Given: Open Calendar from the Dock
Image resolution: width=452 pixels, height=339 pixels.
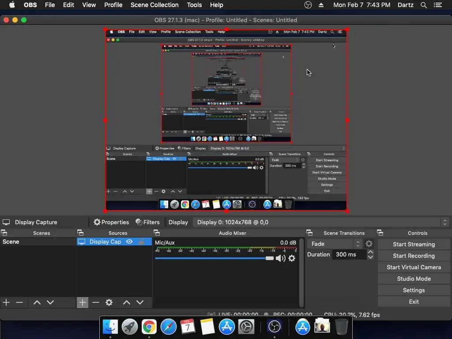Looking at the screenshot, I should (x=188, y=327).
